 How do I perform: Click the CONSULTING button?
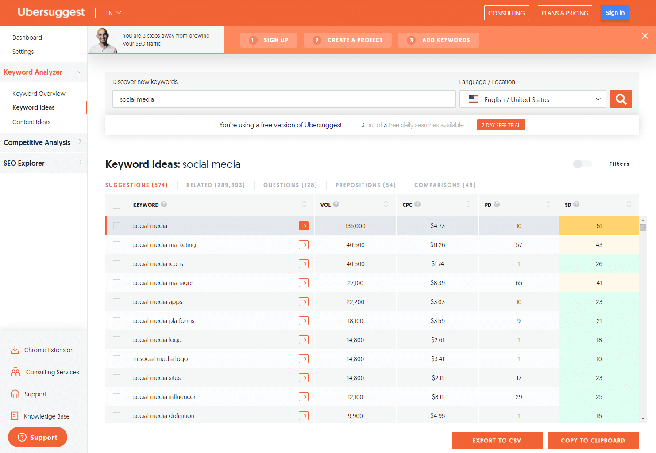tap(506, 13)
